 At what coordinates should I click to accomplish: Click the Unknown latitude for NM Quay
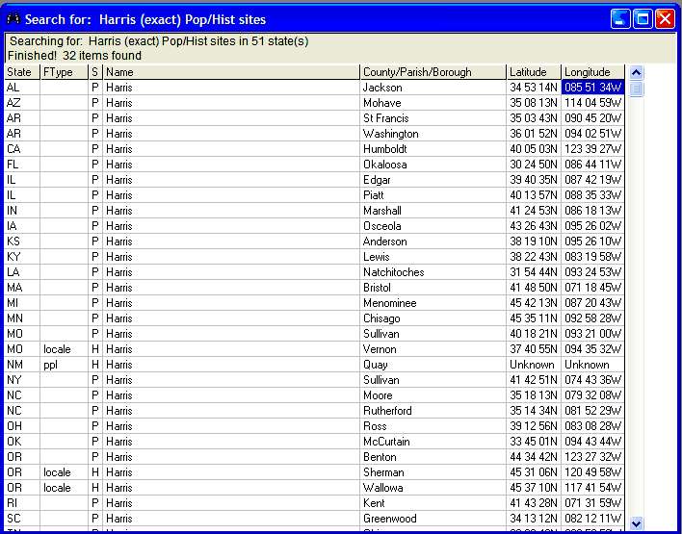pos(532,365)
